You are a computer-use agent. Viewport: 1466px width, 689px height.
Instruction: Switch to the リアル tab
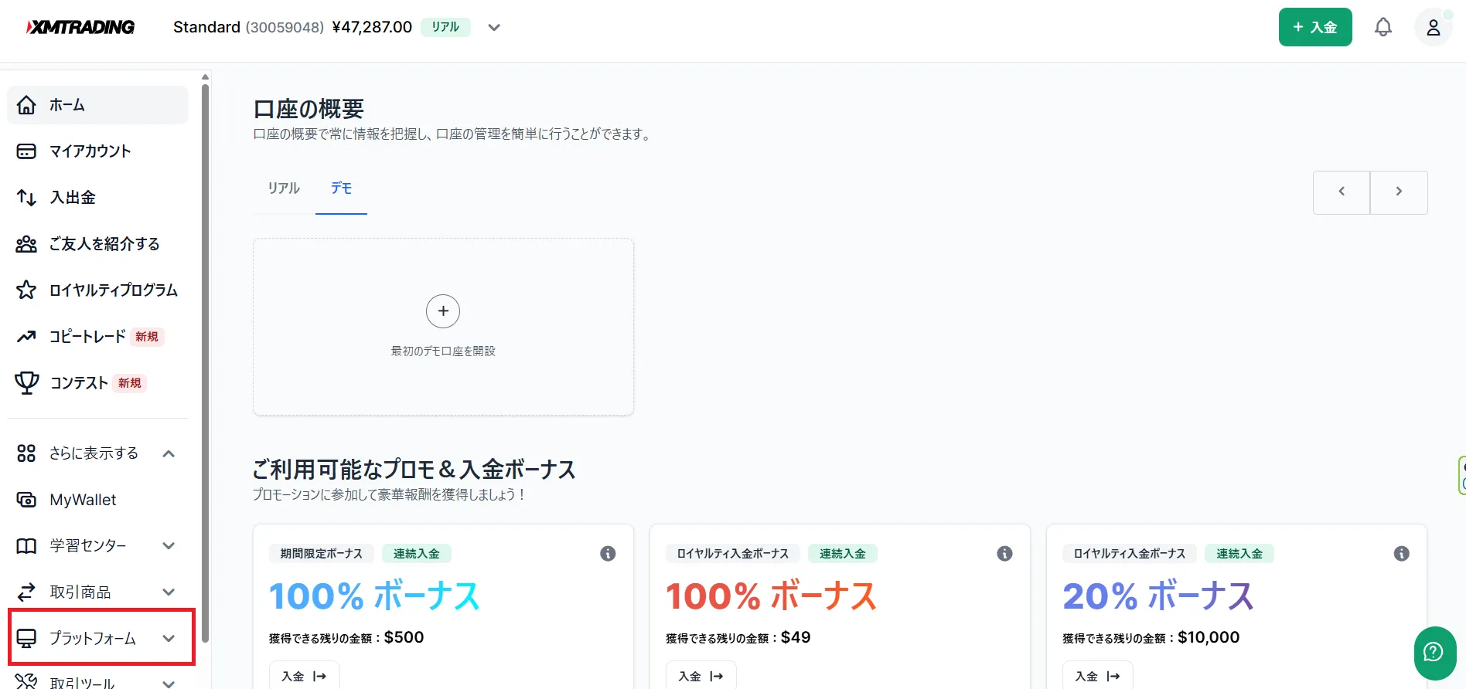tap(284, 188)
